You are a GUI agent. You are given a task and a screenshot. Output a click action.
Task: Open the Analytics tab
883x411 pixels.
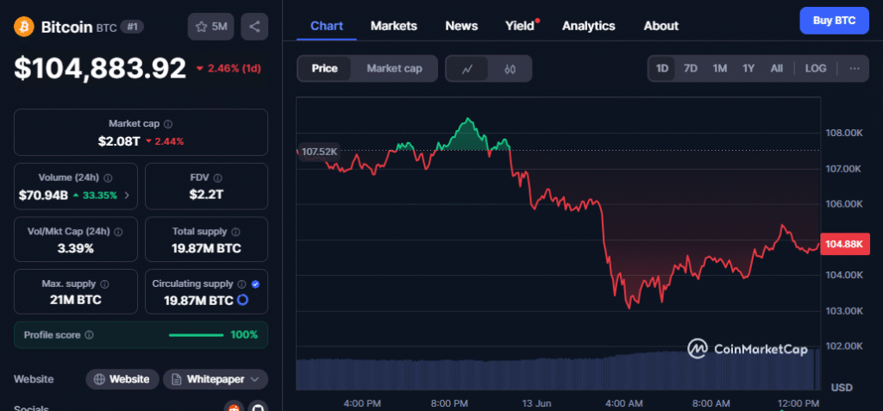(588, 26)
